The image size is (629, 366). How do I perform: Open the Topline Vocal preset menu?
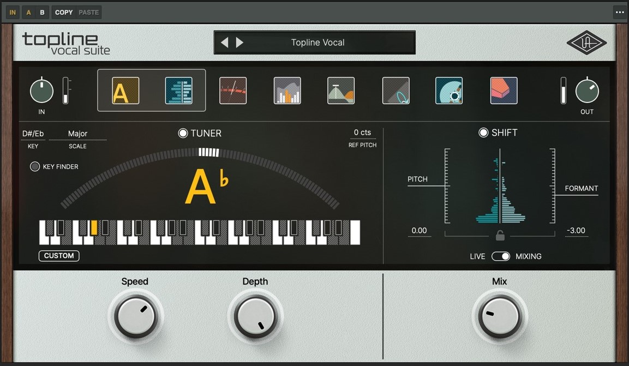[318, 43]
